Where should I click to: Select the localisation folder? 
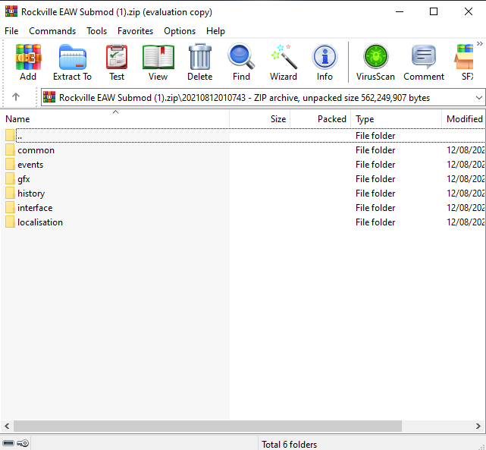tap(40, 222)
